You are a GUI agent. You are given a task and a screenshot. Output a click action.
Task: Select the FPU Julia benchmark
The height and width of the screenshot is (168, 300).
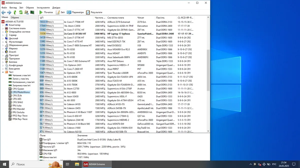point(17,106)
